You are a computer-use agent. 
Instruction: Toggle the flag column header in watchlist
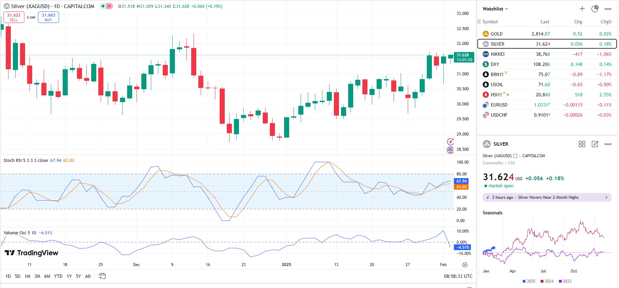coord(479,22)
